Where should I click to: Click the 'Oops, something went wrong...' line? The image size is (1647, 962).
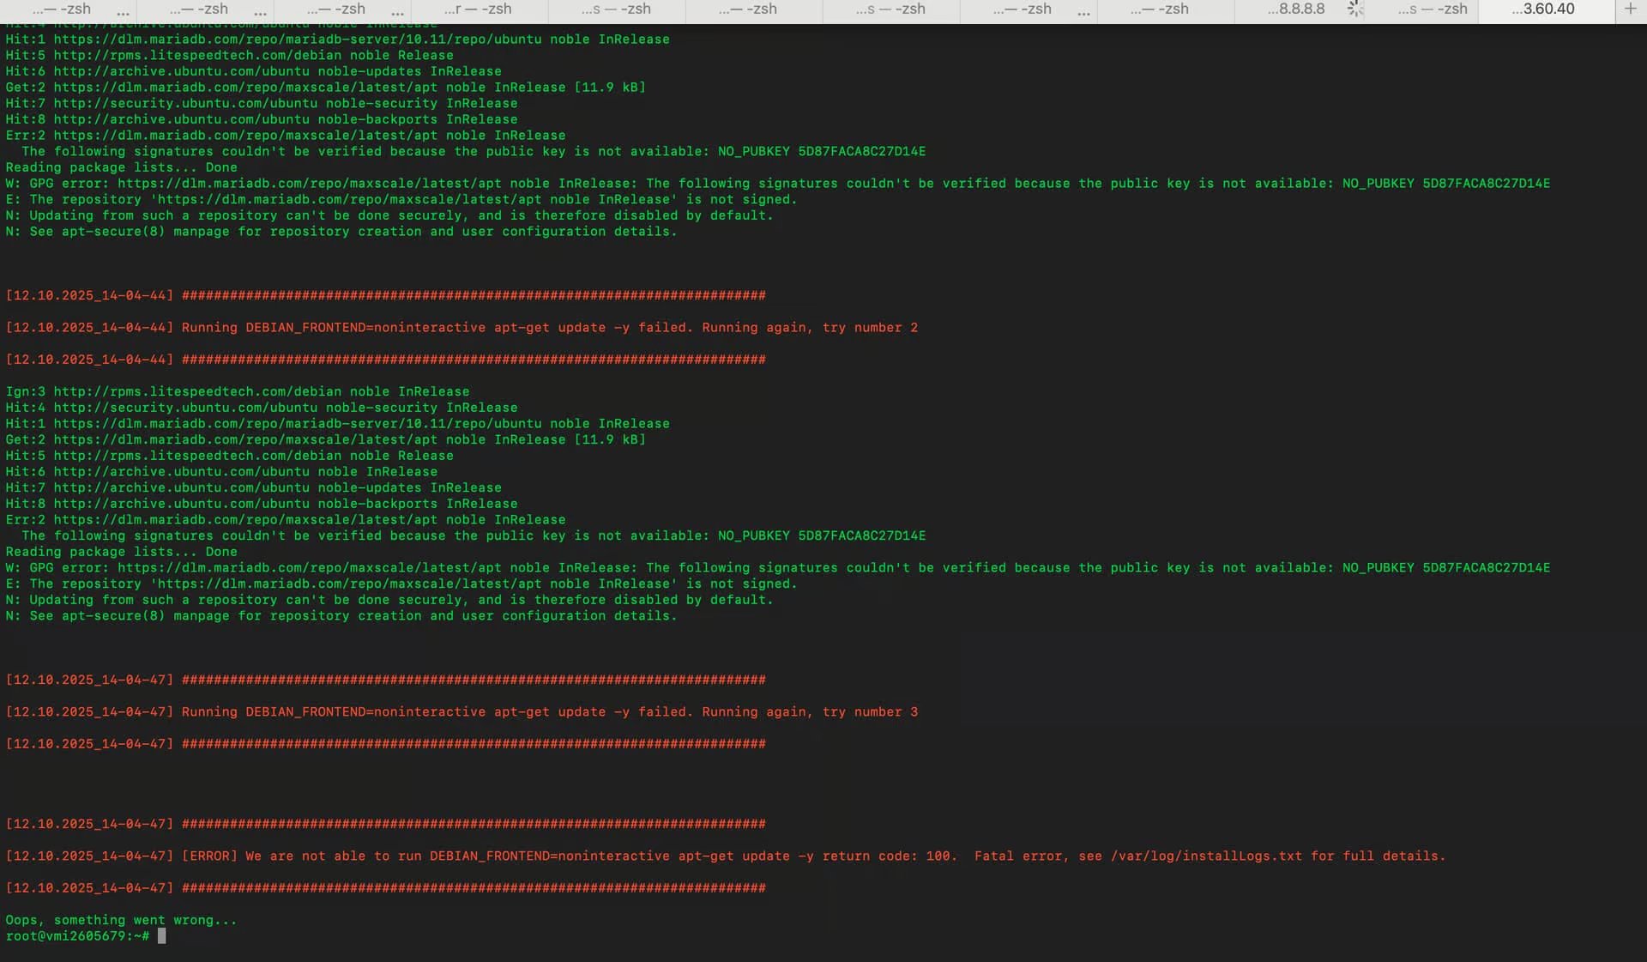point(121,920)
